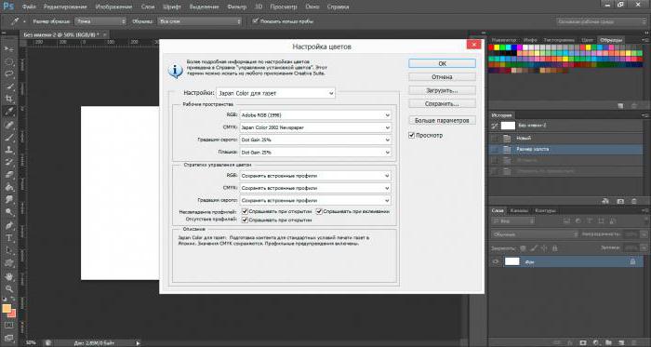Viewport: 651px width, 347px height.
Task: Click the OK button
Action: [x=442, y=63]
